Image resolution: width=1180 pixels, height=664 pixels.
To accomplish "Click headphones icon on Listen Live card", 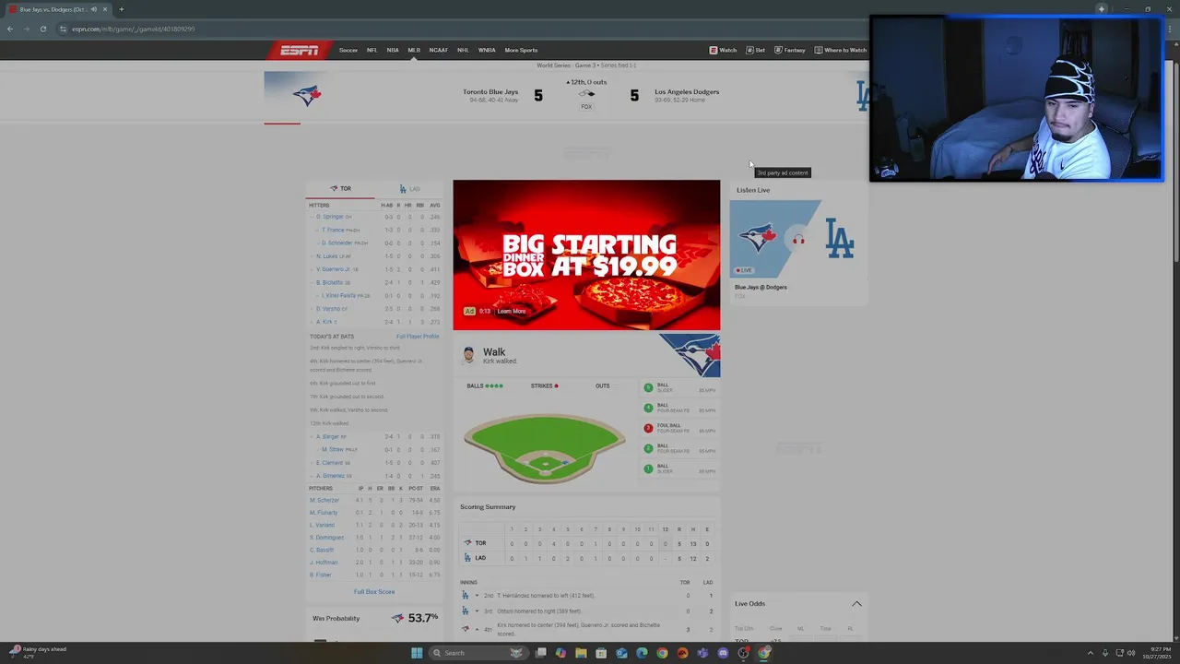I will coord(798,240).
